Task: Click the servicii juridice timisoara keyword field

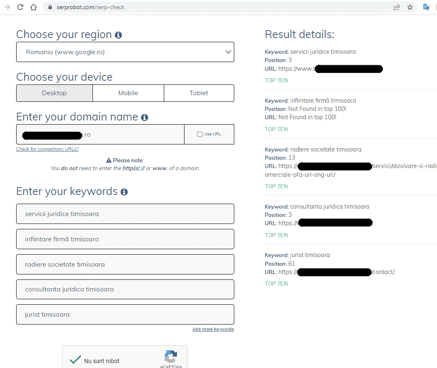Action: 125,214
